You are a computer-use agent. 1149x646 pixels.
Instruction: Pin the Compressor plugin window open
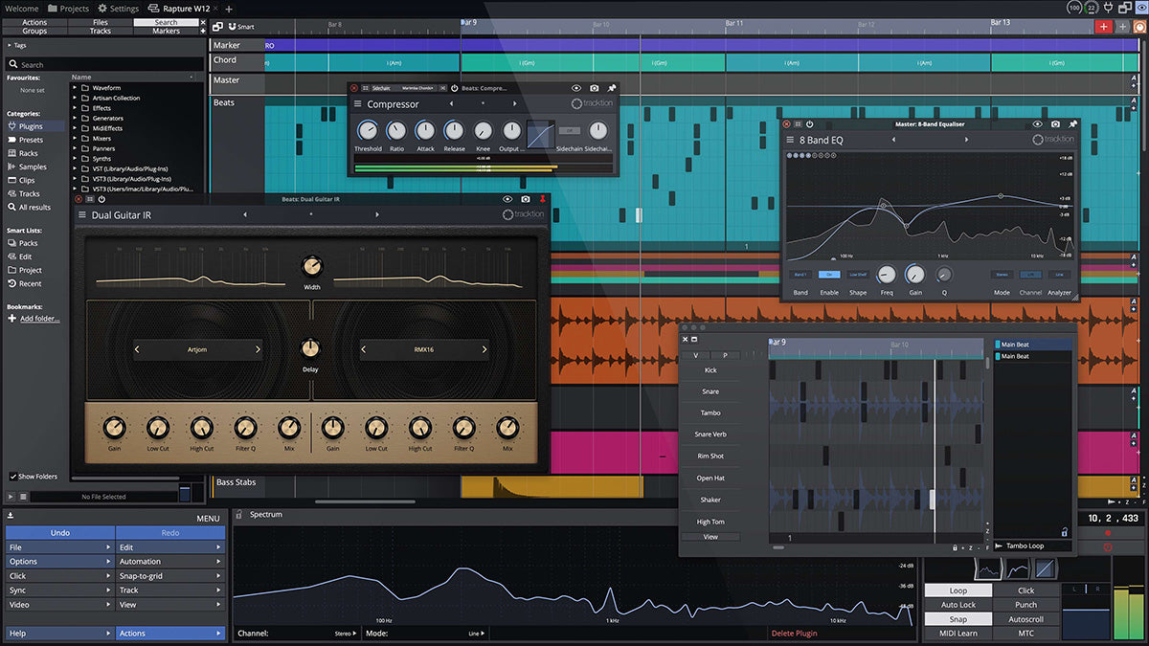[611, 87]
